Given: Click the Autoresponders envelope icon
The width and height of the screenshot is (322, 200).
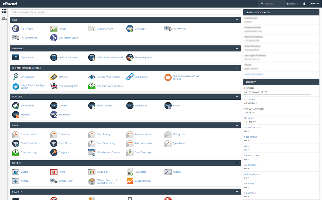Looking at the screenshot, I should [130, 134].
